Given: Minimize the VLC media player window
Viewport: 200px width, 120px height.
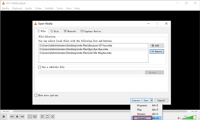Looking at the screenshot, I should coord(177,3).
